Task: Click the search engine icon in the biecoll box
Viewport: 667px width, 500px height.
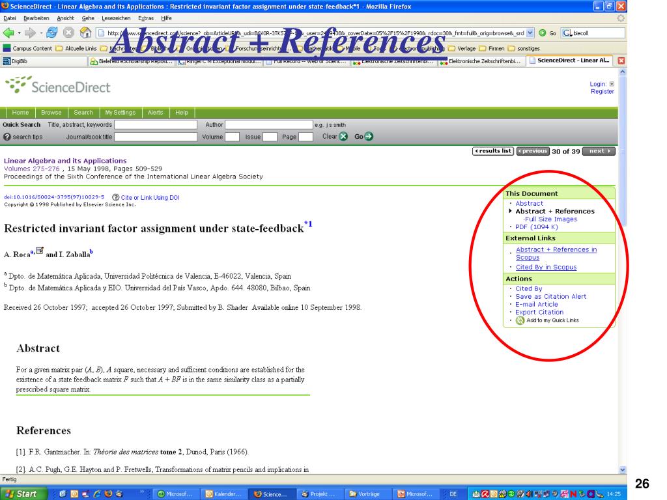Action: (567, 33)
